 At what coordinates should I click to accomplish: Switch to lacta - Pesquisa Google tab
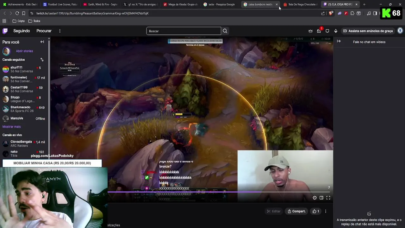pyautogui.click(x=221, y=4)
